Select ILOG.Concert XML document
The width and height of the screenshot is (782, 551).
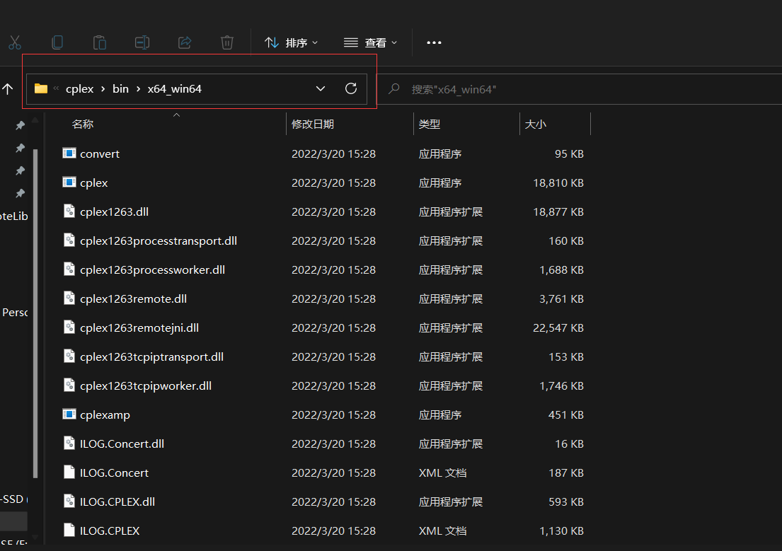323,472
